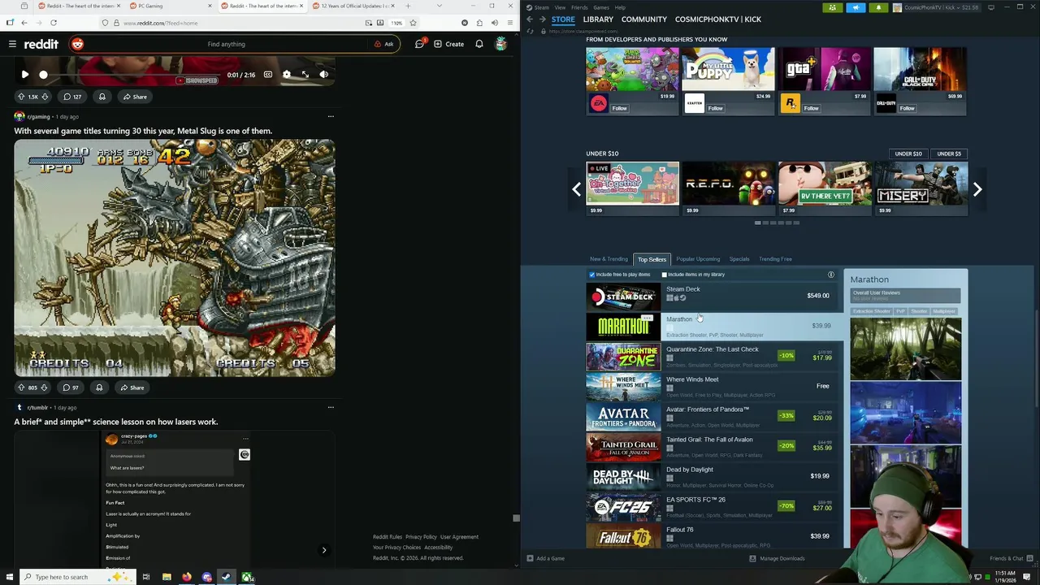Go to Reddit home via the logo
This screenshot has width=1040, height=585.
pyautogui.click(x=41, y=44)
